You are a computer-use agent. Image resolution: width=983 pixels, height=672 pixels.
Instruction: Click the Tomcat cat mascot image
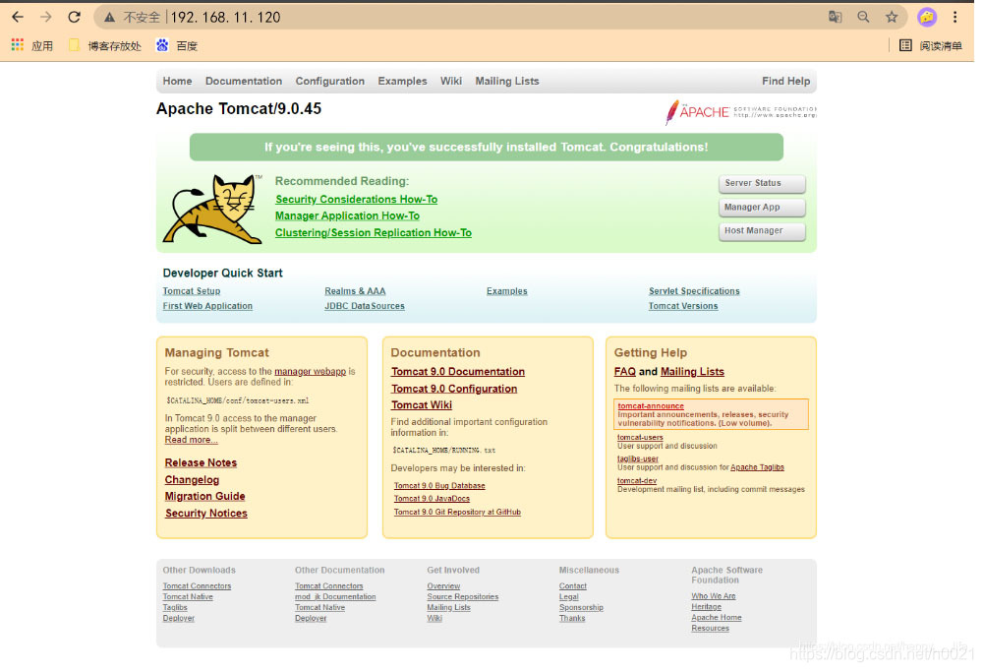point(212,209)
